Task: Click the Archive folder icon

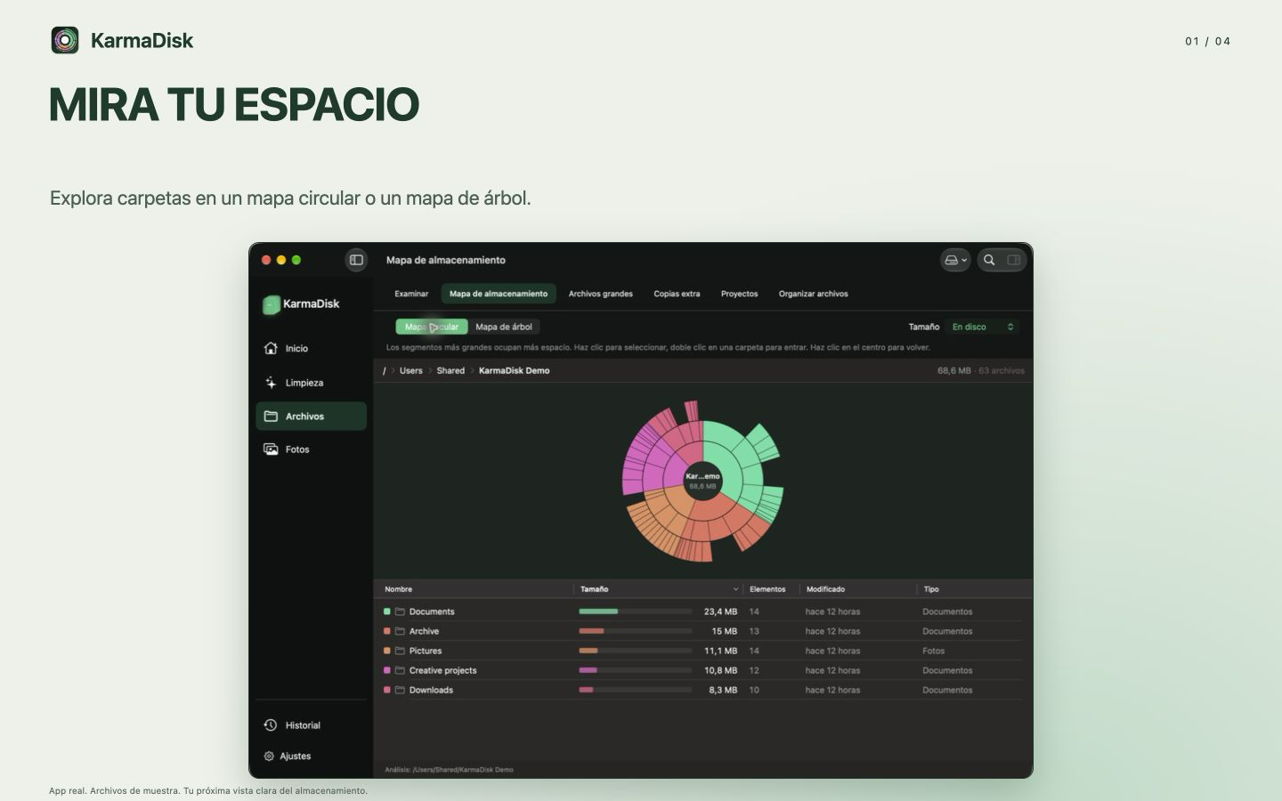Action: (x=401, y=632)
